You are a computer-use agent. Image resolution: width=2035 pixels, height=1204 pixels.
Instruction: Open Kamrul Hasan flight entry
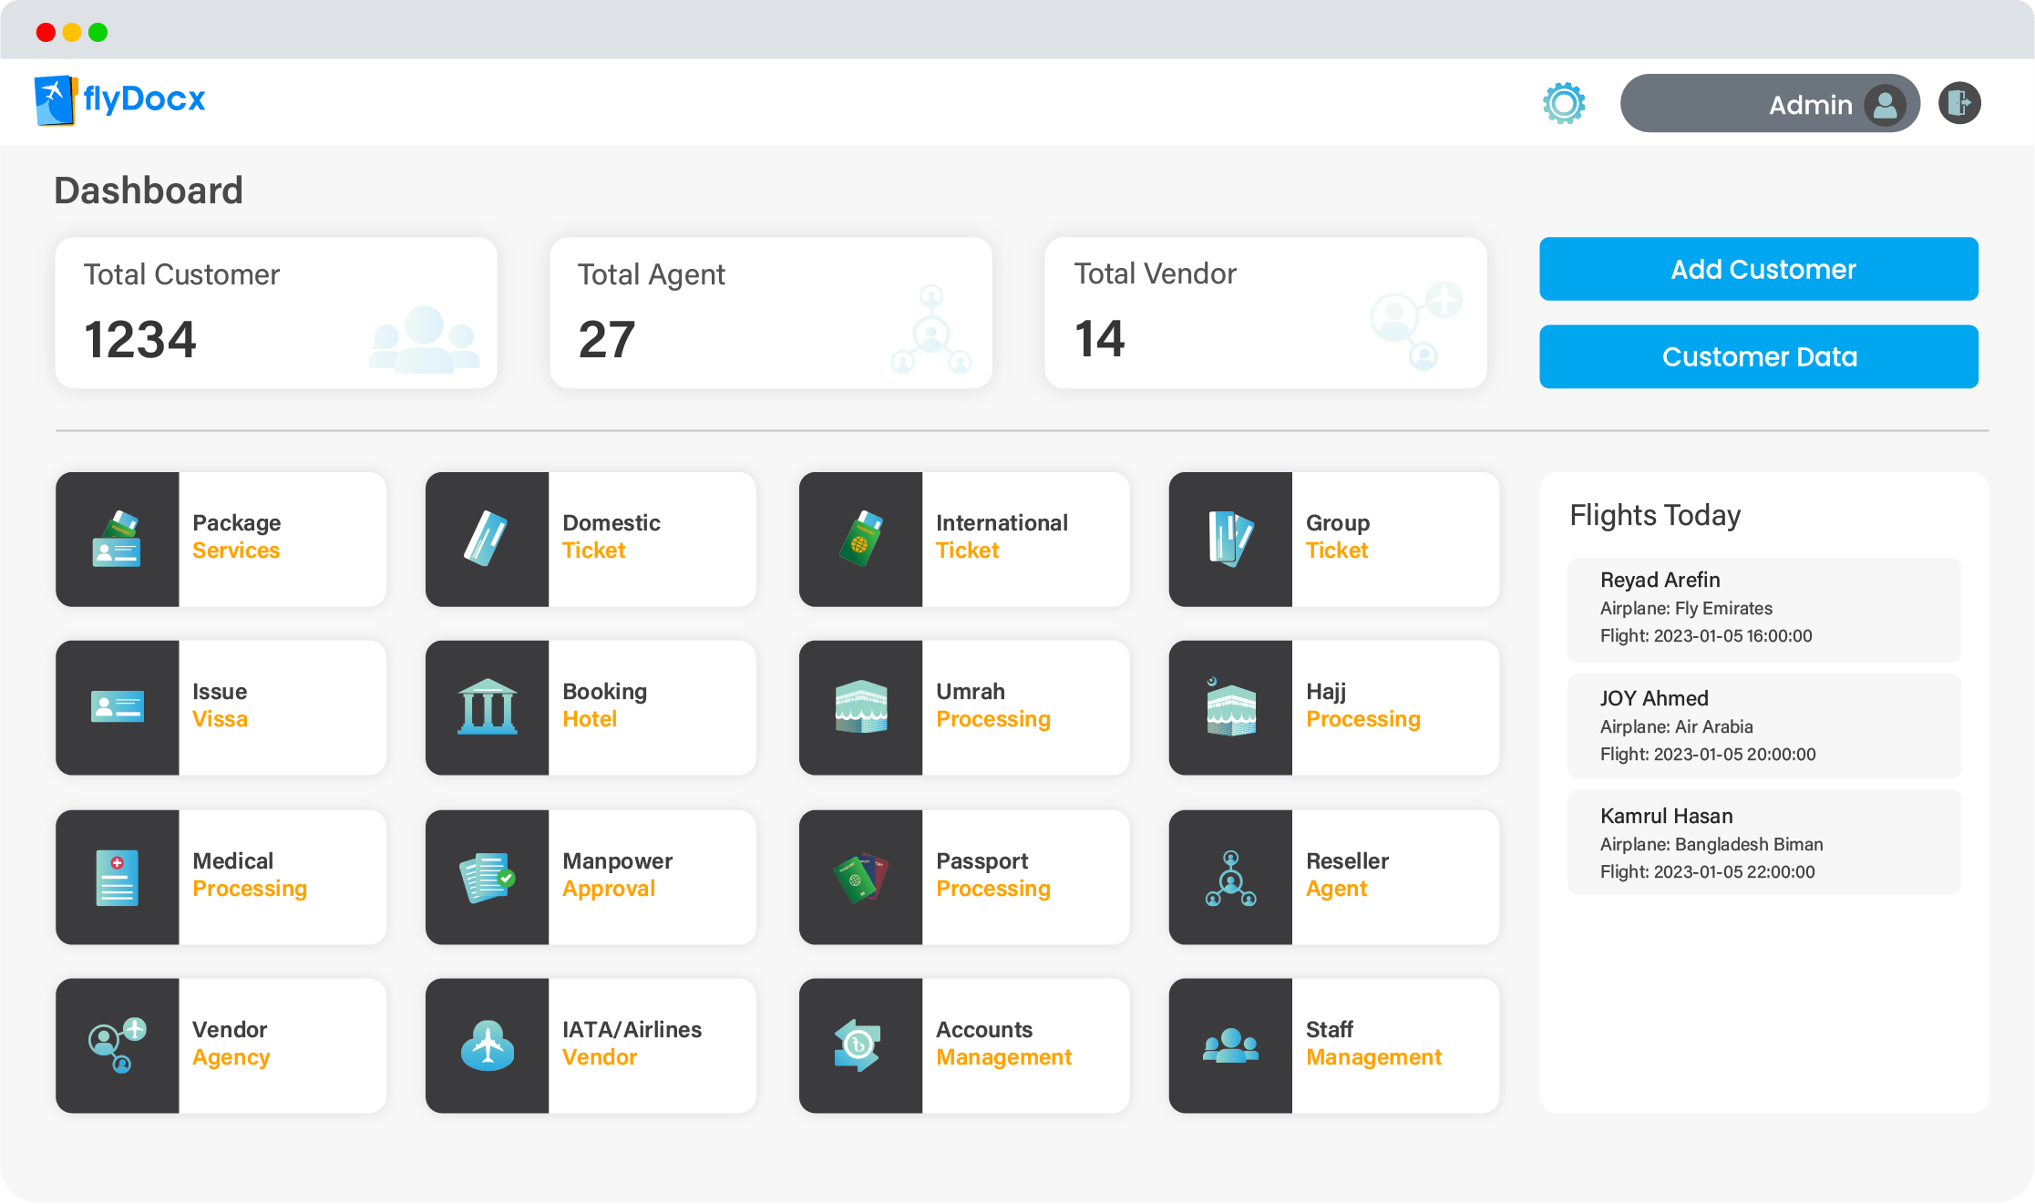tap(1763, 843)
